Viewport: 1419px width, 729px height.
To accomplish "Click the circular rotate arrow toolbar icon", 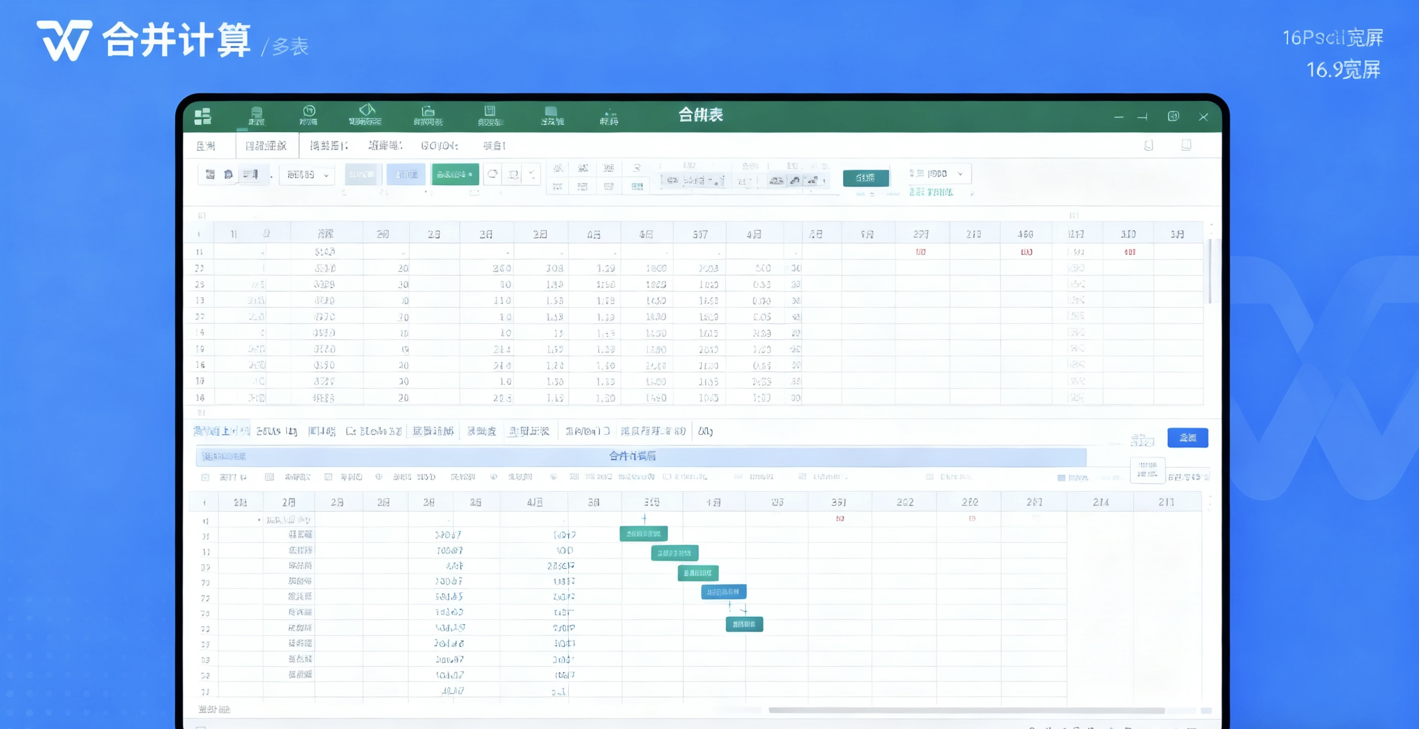I will 493,174.
